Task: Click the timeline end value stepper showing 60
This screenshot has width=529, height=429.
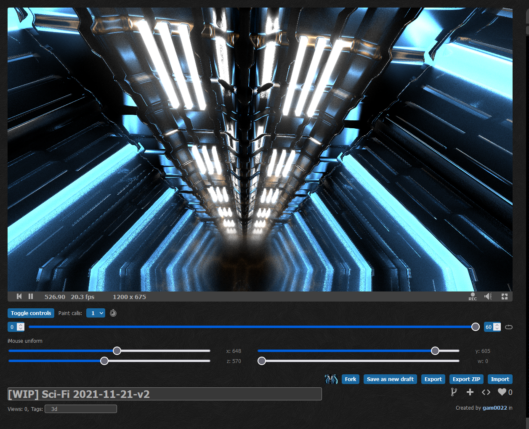Action: [x=497, y=327]
